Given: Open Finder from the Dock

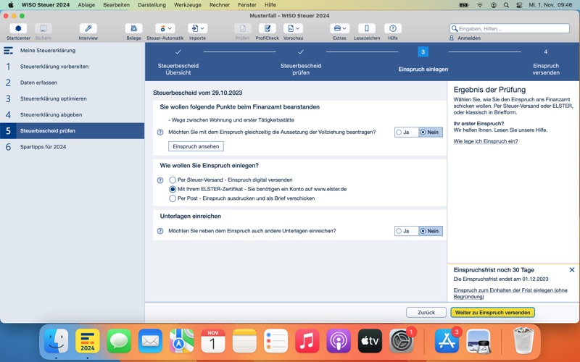Looking at the screenshot, I should point(57,340).
